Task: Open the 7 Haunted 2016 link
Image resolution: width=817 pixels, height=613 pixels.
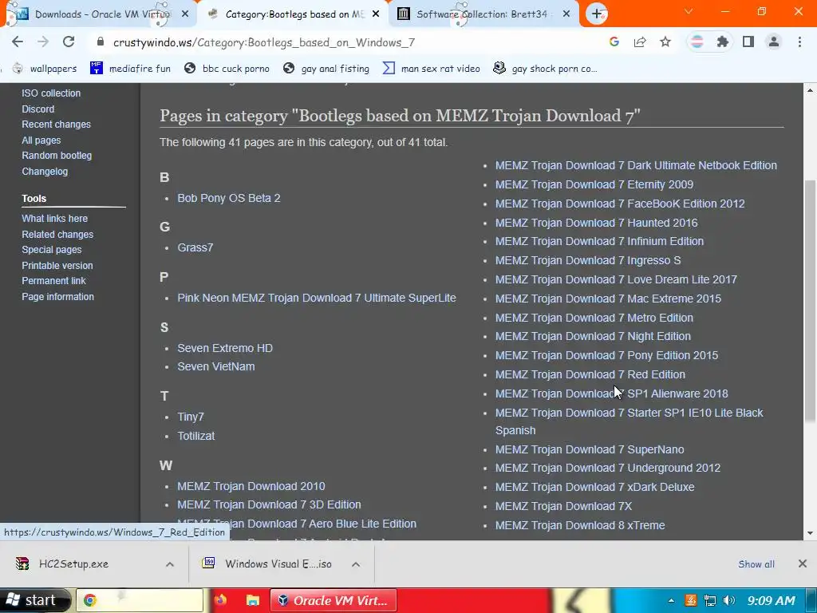Action: coord(597,223)
